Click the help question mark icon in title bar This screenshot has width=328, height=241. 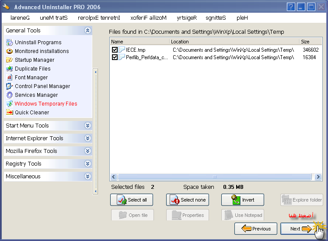(291, 7)
